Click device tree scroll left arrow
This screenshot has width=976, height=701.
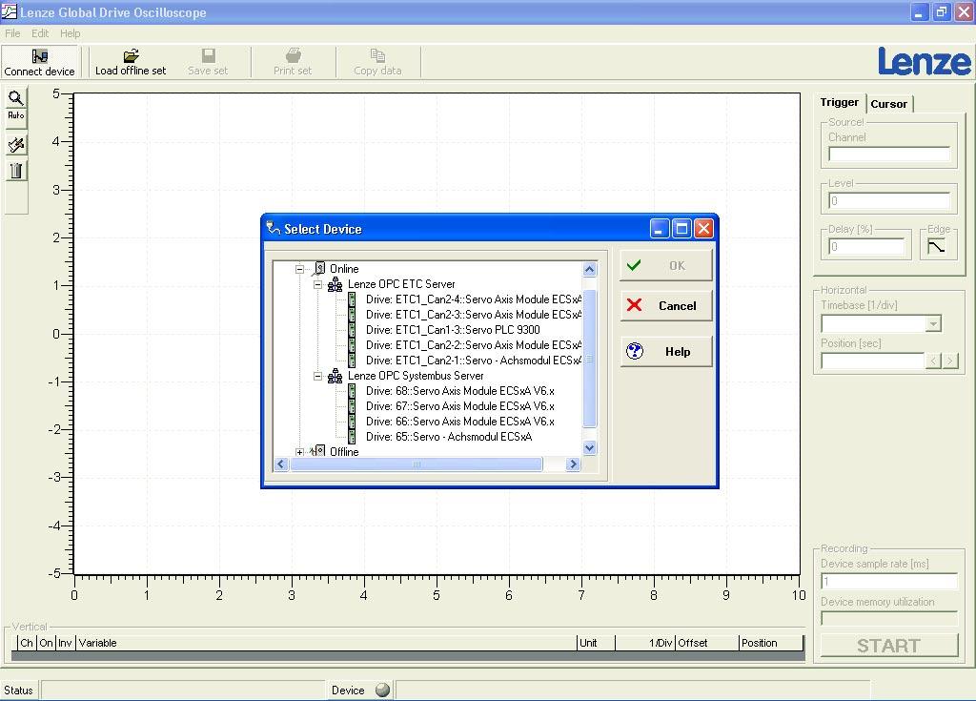(281, 464)
